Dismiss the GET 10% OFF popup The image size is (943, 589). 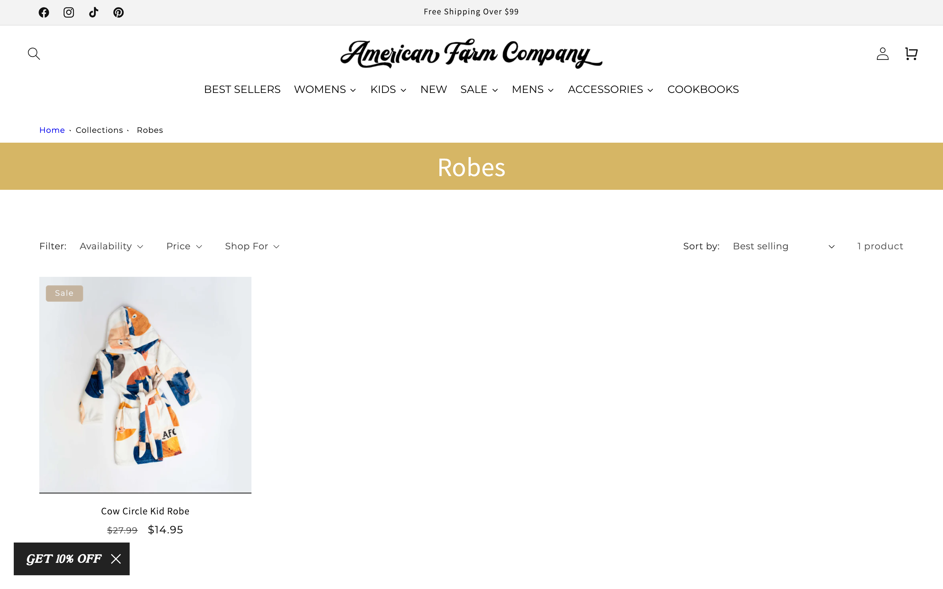pos(116,559)
